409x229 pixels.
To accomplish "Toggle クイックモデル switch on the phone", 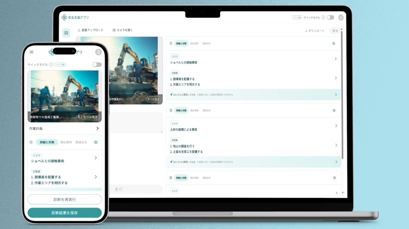I will [97, 64].
